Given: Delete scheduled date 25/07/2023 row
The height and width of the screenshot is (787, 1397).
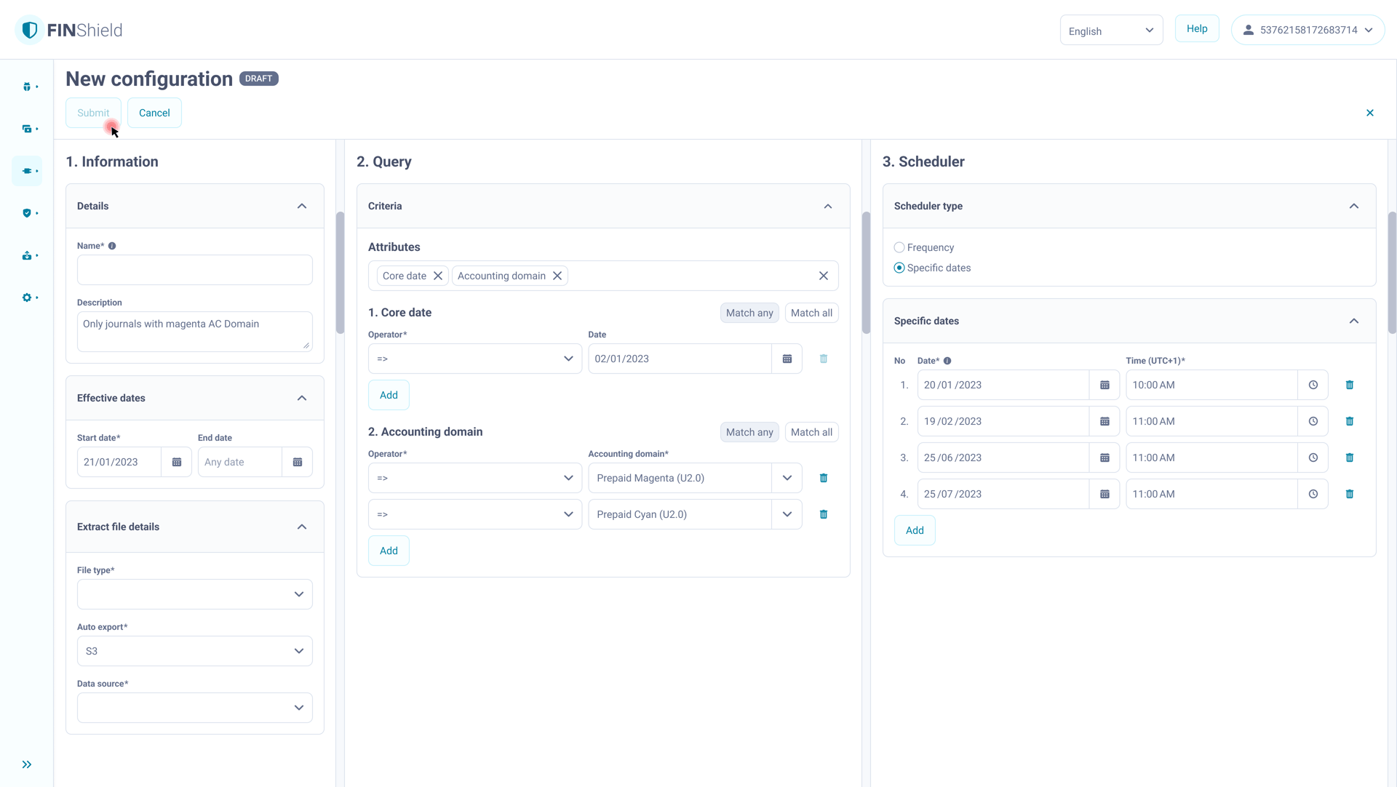Looking at the screenshot, I should [x=1349, y=494].
